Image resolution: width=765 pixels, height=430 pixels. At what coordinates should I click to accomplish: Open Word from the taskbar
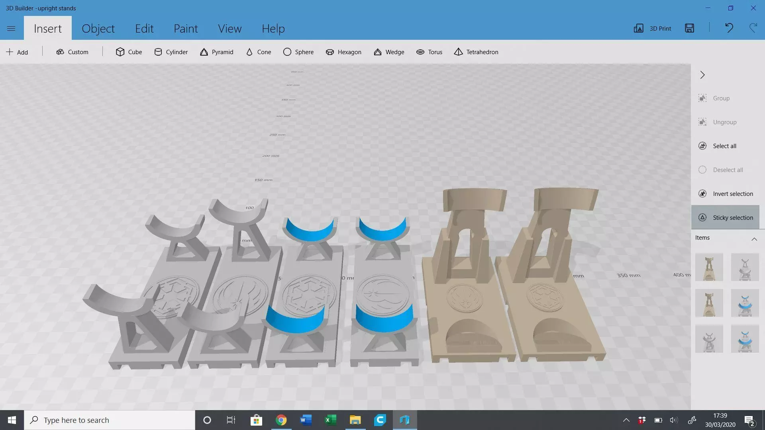pyautogui.click(x=306, y=420)
